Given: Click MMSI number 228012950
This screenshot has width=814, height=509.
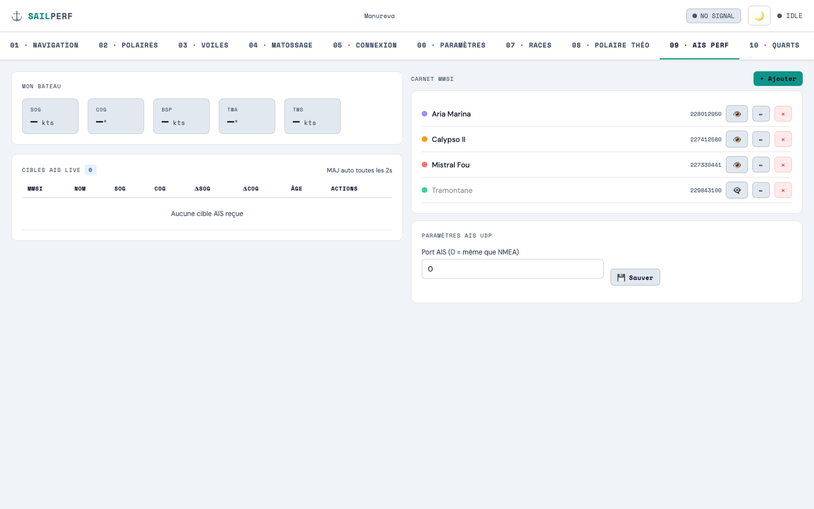Looking at the screenshot, I should [x=705, y=114].
